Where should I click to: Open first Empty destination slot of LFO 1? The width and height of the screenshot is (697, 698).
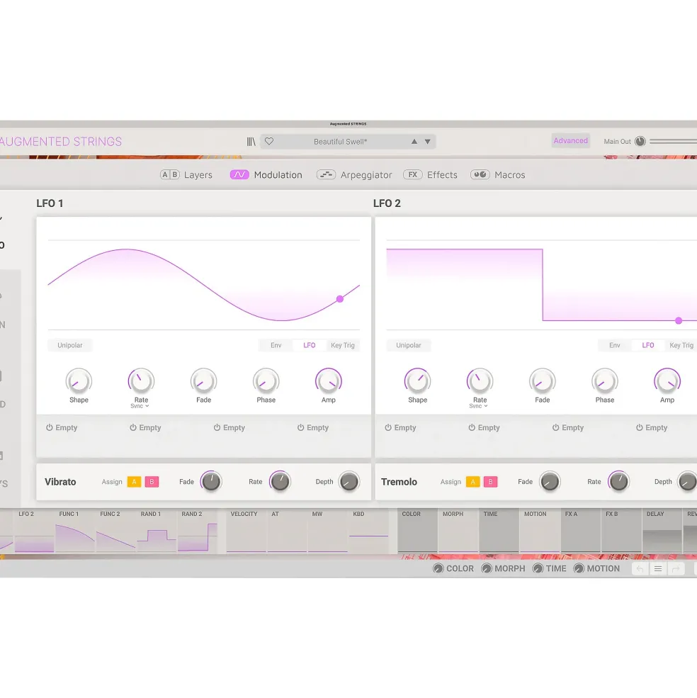point(62,427)
